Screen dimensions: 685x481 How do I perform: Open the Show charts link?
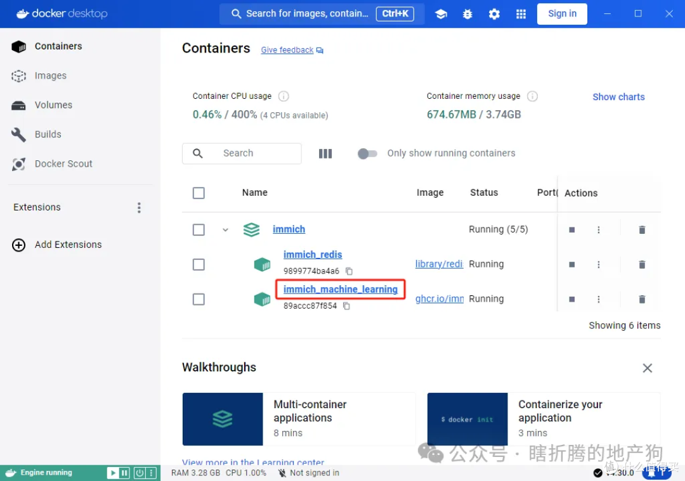(618, 96)
